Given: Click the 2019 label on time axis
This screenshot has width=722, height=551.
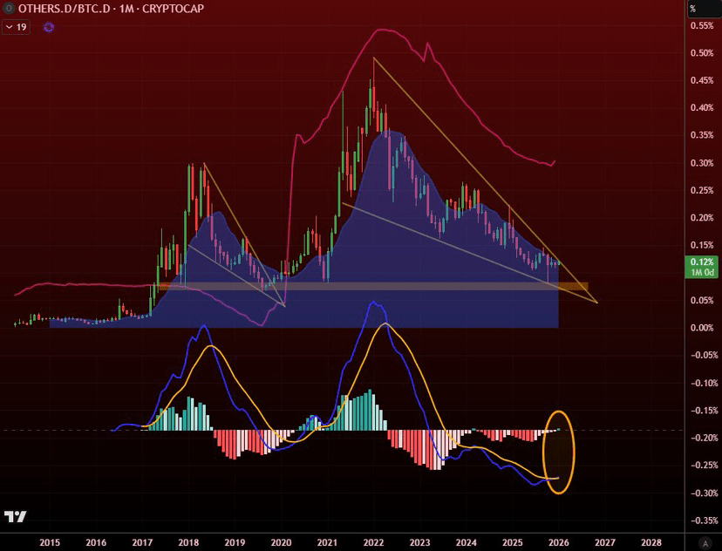Looking at the screenshot, I should [235, 542].
